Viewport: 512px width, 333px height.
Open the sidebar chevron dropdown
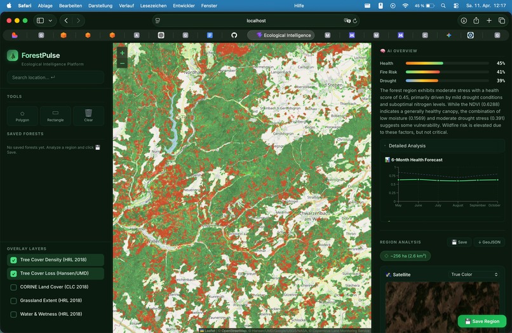click(x=50, y=20)
